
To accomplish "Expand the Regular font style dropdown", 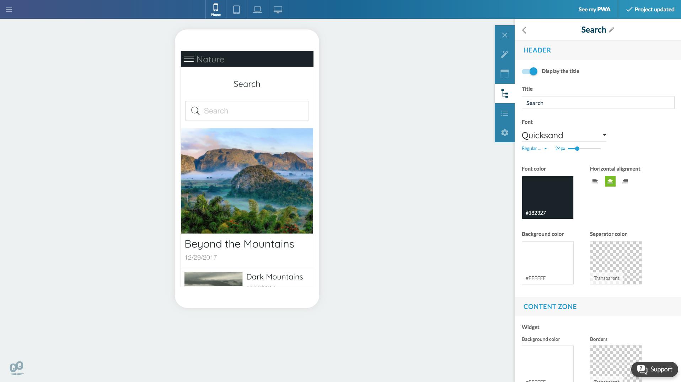I will point(534,149).
